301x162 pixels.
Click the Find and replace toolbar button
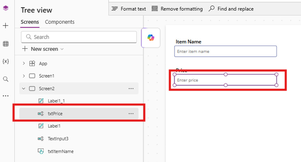click(x=231, y=9)
